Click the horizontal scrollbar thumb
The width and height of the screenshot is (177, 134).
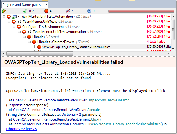click(x=40, y=54)
